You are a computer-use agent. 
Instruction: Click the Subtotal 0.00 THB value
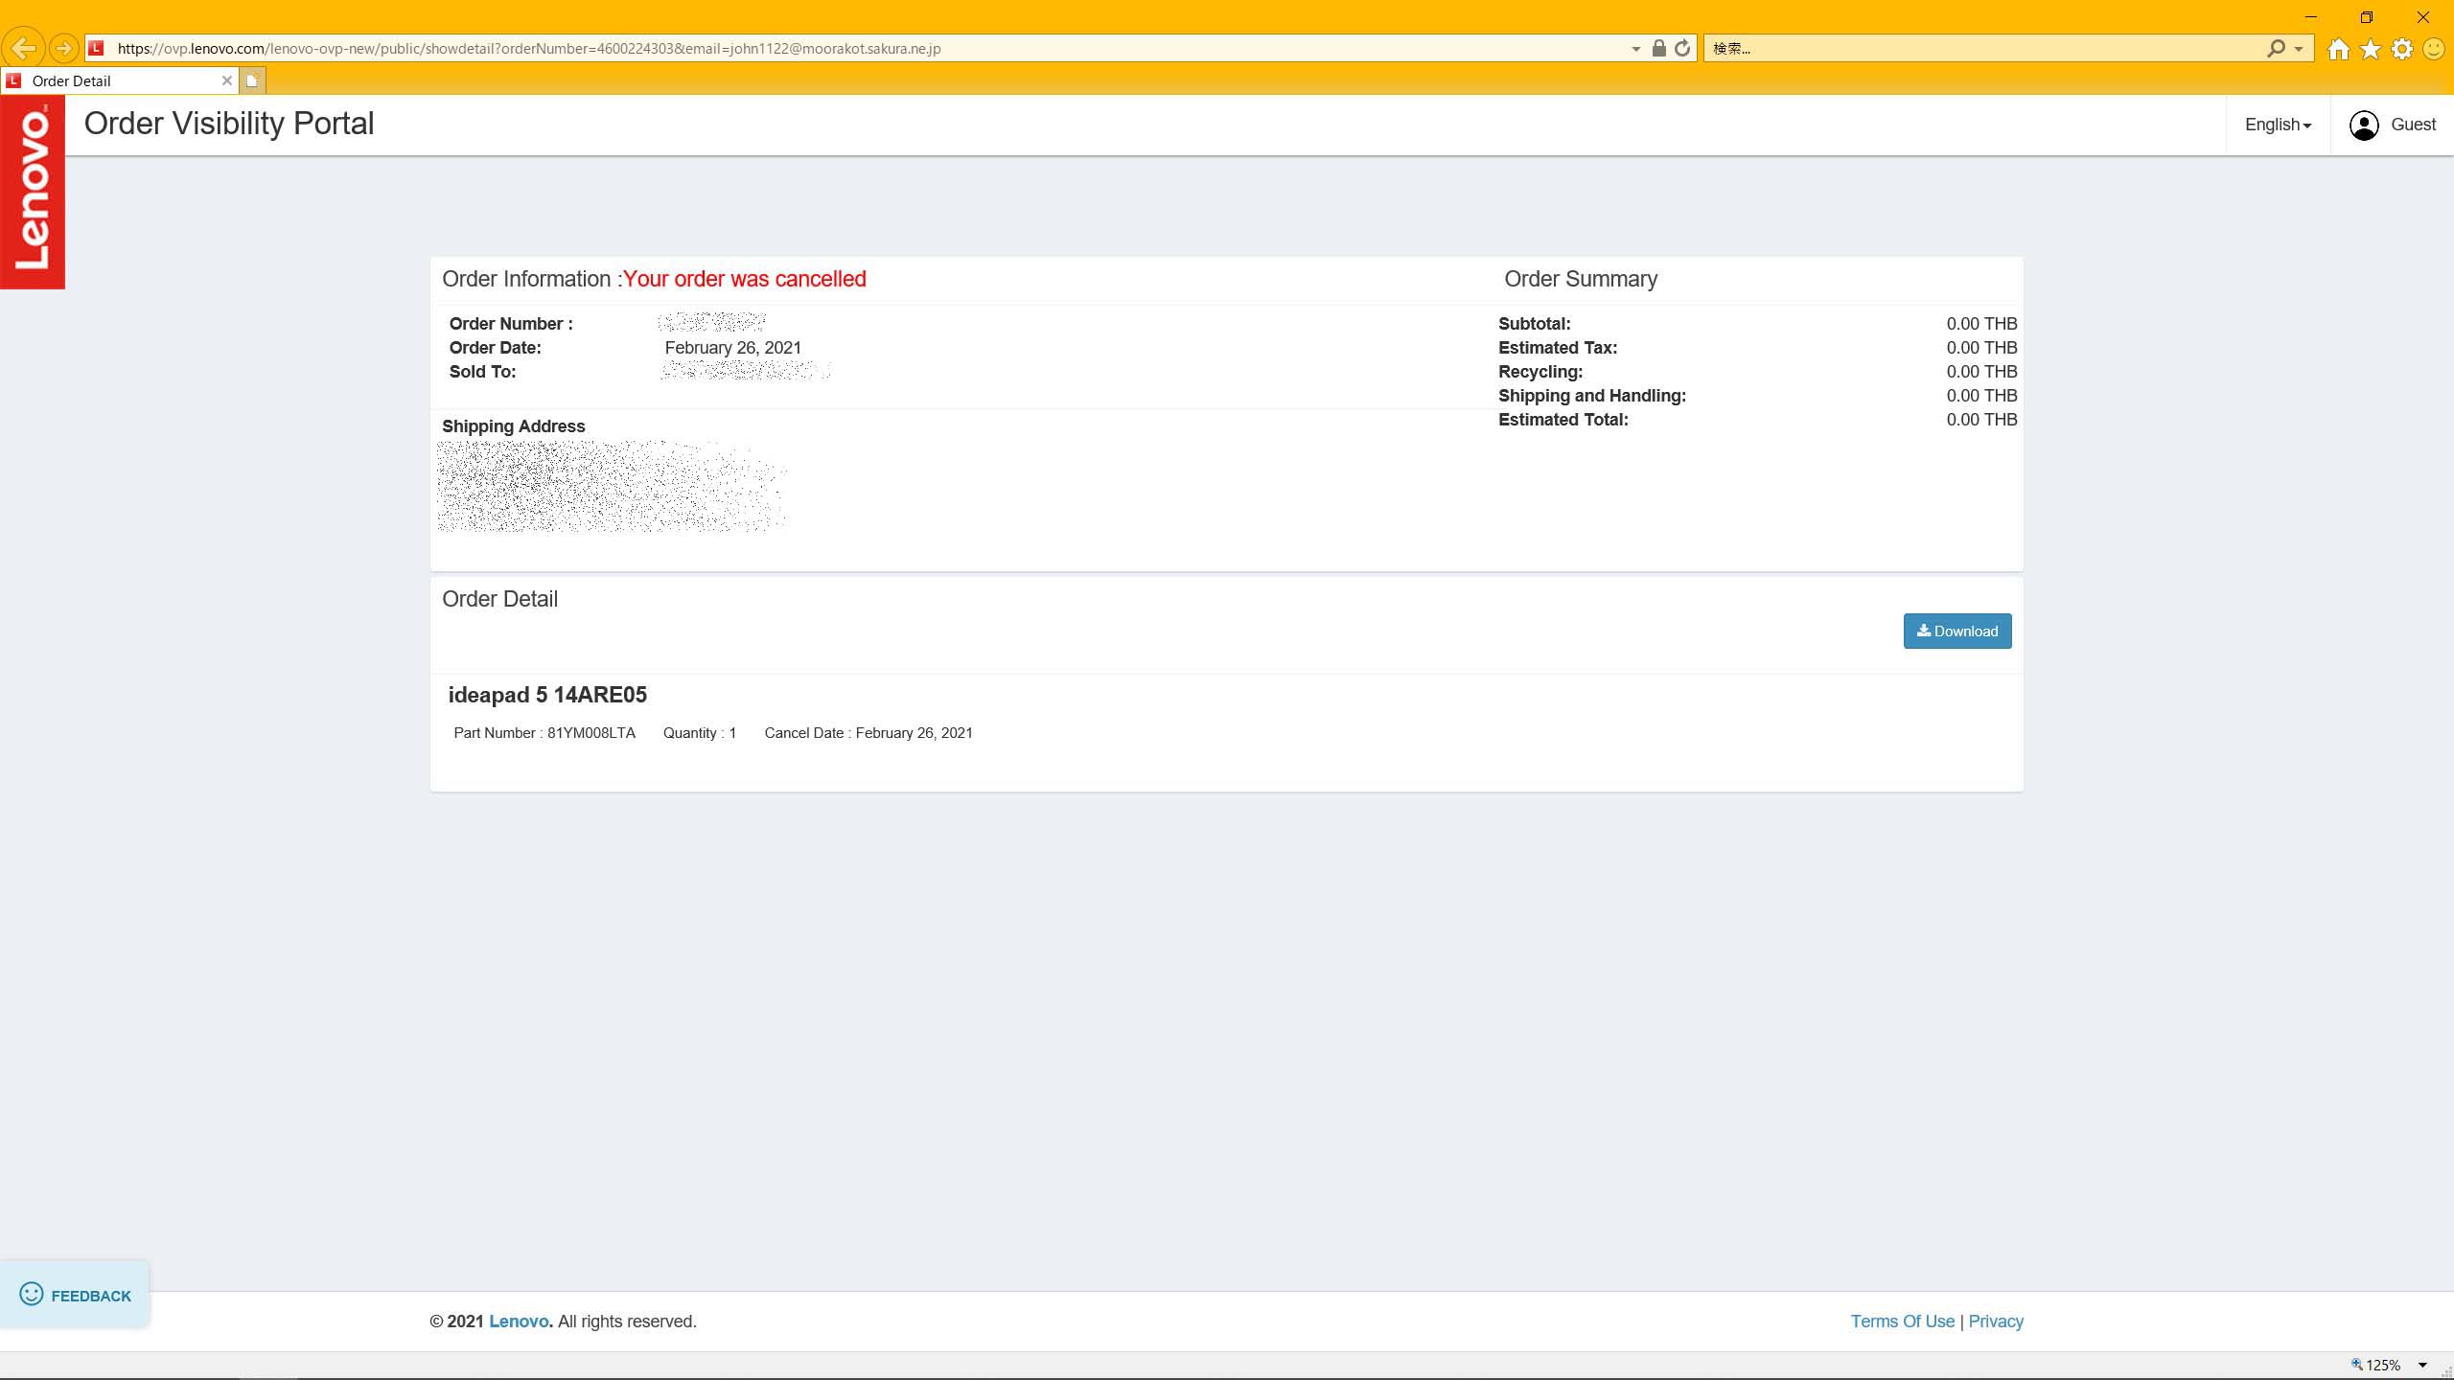(x=1981, y=324)
